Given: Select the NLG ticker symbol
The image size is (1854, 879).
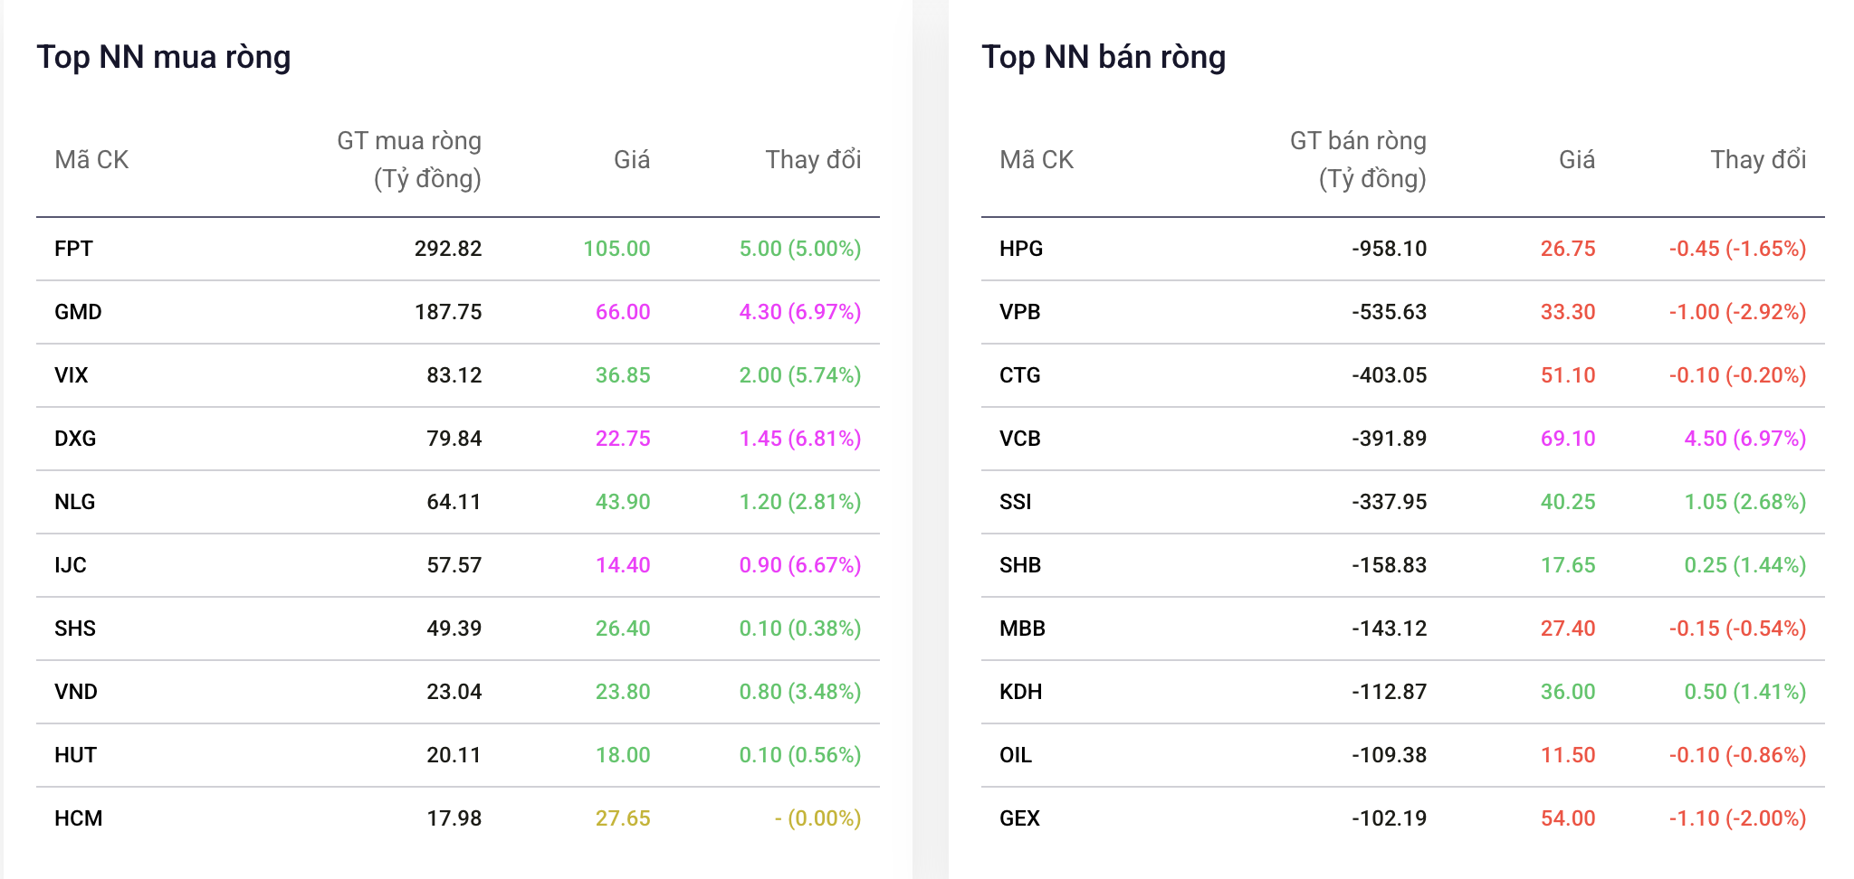Looking at the screenshot, I should point(75,502).
